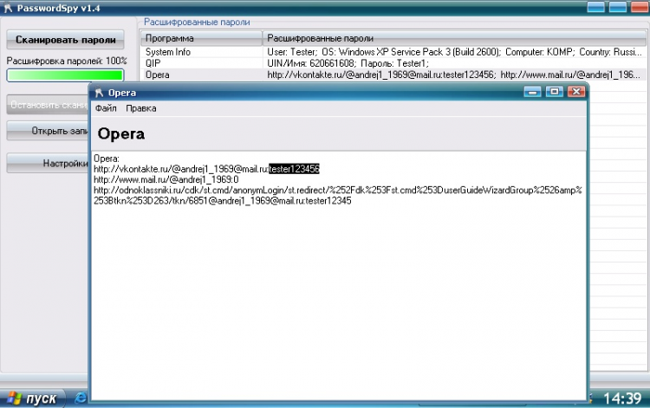Select the QIP row in the table
The image size is (650, 408).
tap(393, 63)
